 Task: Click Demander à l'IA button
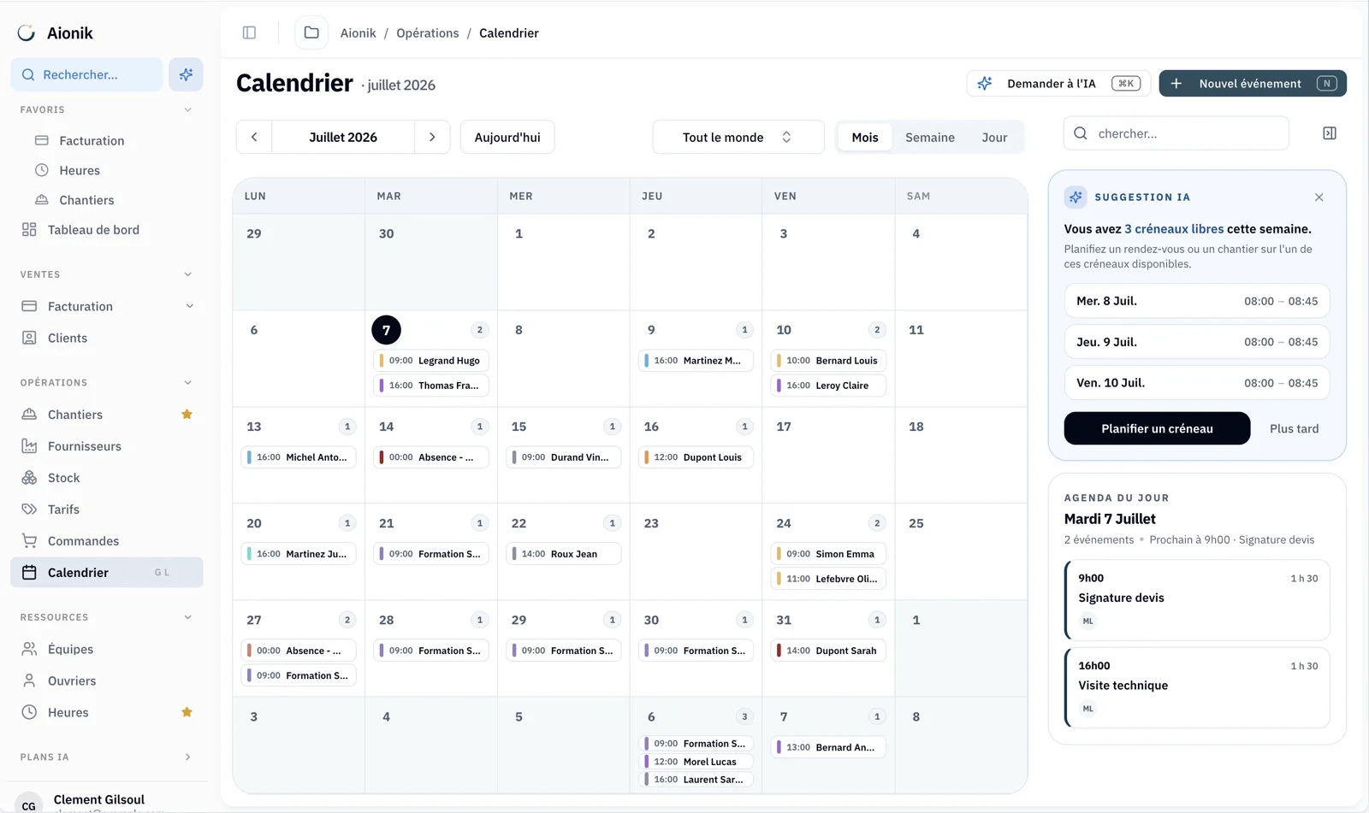tap(1058, 83)
